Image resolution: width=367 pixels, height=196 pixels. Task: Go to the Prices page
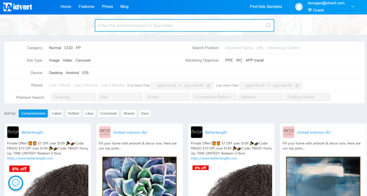tap(107, 7)
